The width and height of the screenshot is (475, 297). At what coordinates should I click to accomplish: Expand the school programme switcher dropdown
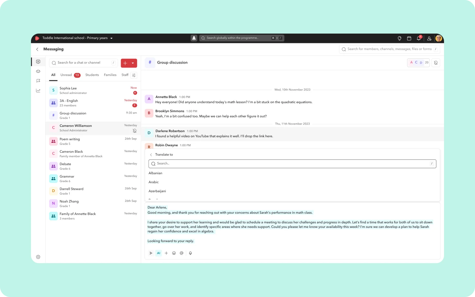(x=112, y=38)
